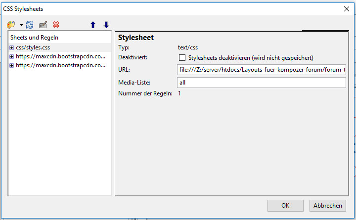This screenshot has width=356, height=220.
Task: Click the Deaktiviert label
Action: pyautogui.click(x=133, y=57)
